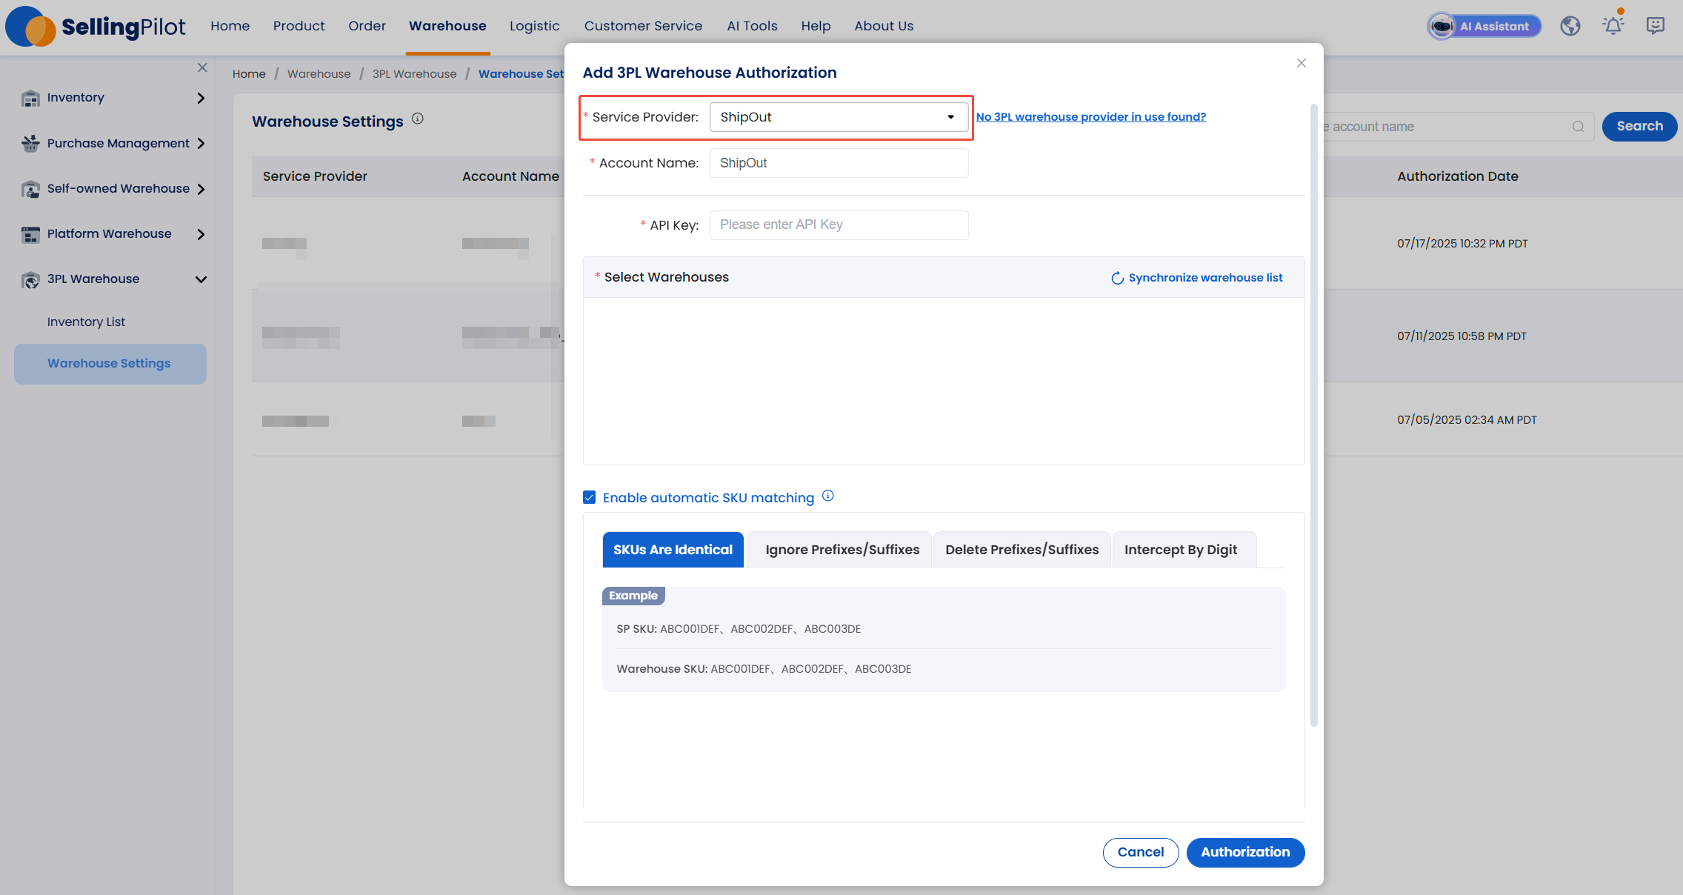
Task: Open 'No 3PL warehouse provider in use found?' link
Action: pyautogui.click(x=1091, y=117)
